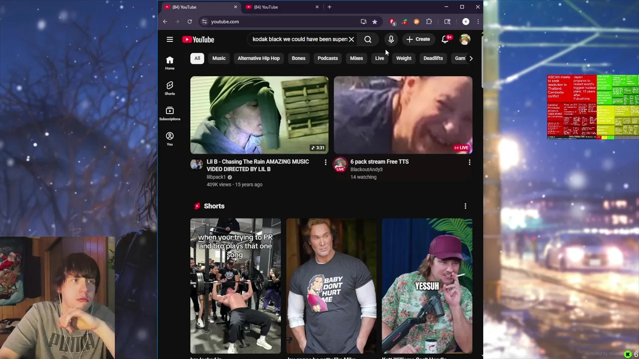Open the tab search icon in the toolbar
This screenshot has height=359, width=639.
pyautogui.click(x=447, y=21)
